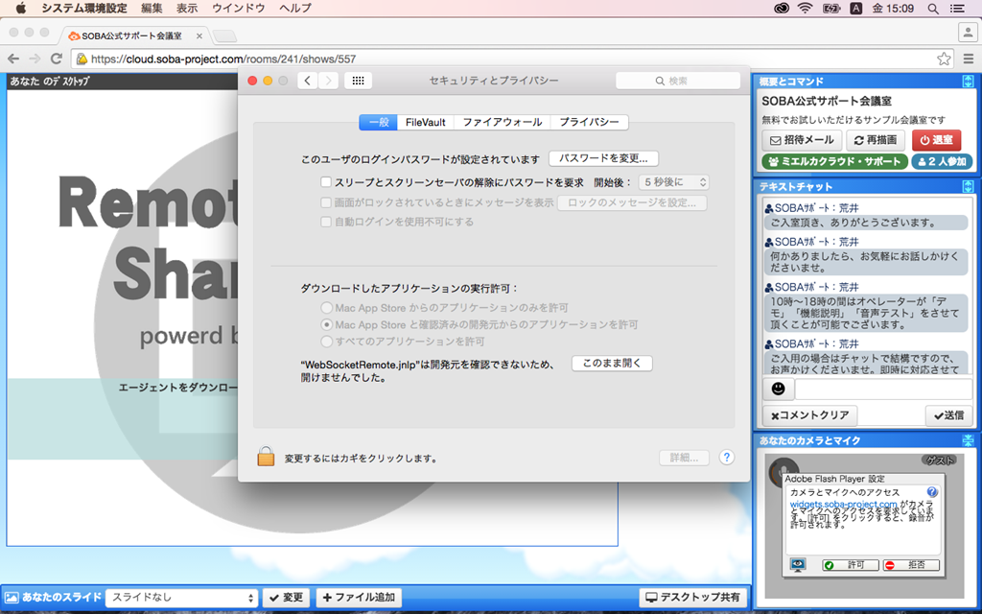Check the battery status icon

pos(831,8)
